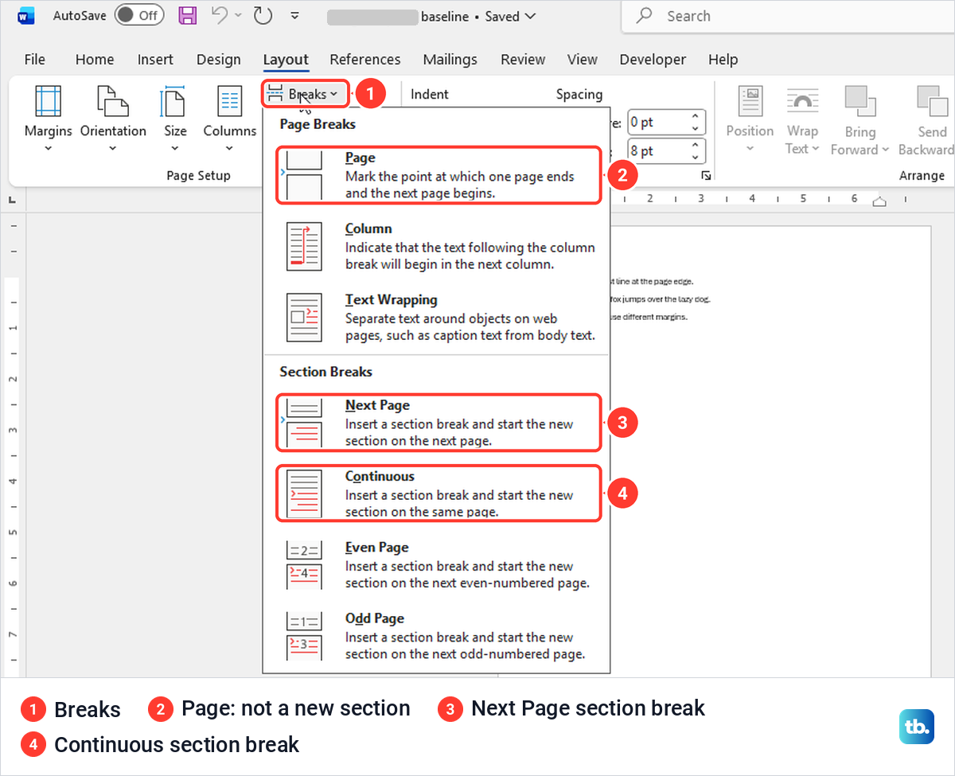
Task: Open the References tab
Action: (x=365, y=60)
